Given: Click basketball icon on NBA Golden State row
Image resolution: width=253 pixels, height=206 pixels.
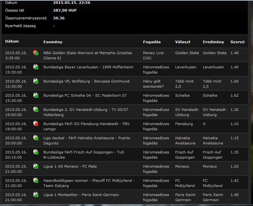Looking at the screenshot, I should tap(36, 53).
